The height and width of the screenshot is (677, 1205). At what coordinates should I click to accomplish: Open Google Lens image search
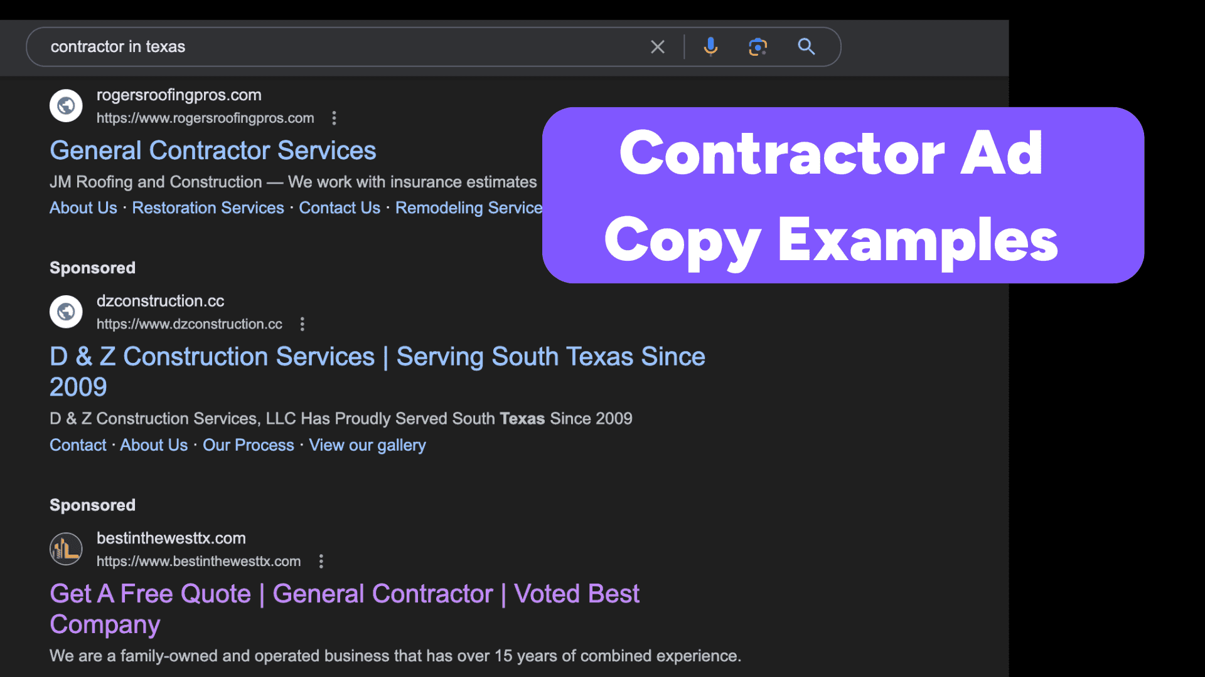point(758,46)
